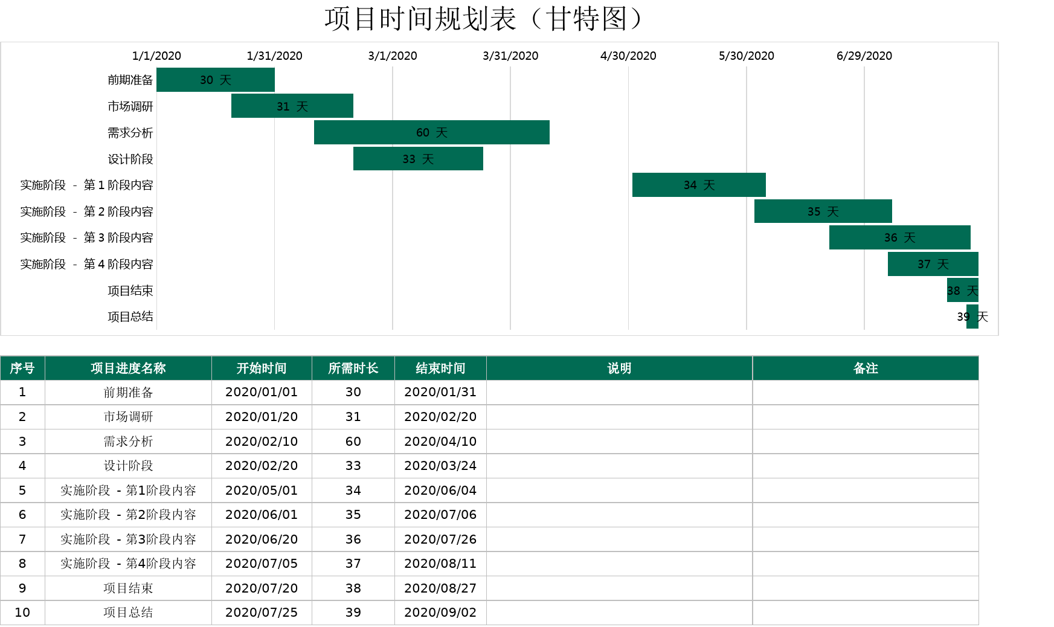Click the 34 天 bar for 第1阶段内容

pyautogui.click(x=699, y=185)
